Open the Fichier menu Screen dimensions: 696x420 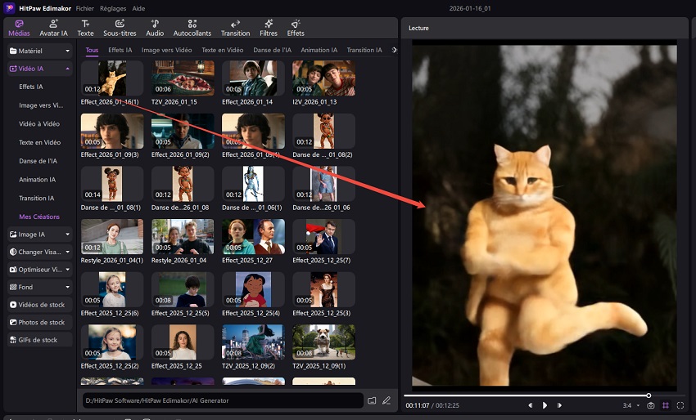pos(84,8)
